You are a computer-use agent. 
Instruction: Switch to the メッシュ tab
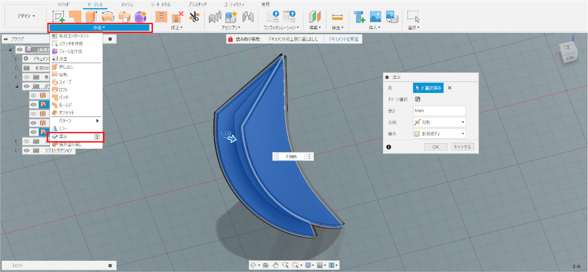127,4
